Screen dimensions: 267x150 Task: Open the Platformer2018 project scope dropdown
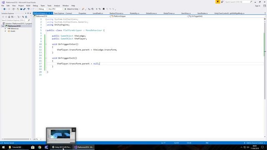(72, 16)
